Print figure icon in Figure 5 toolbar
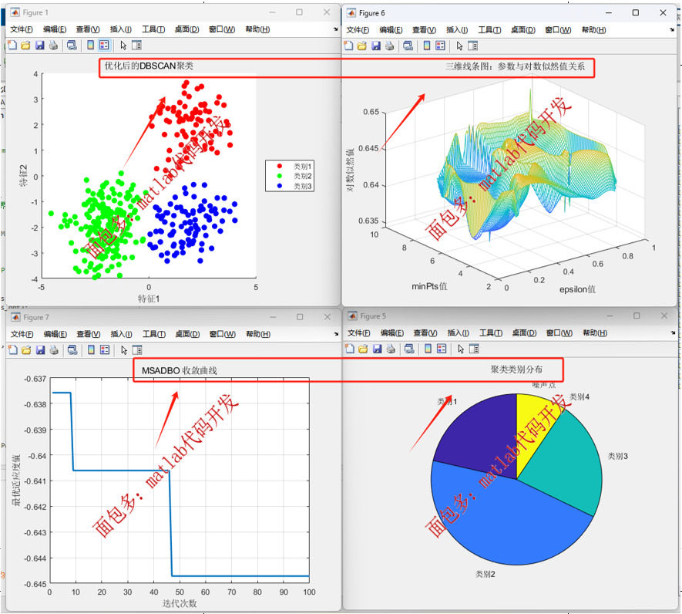Viewport: 682px width, 614px height. (391, 349)
